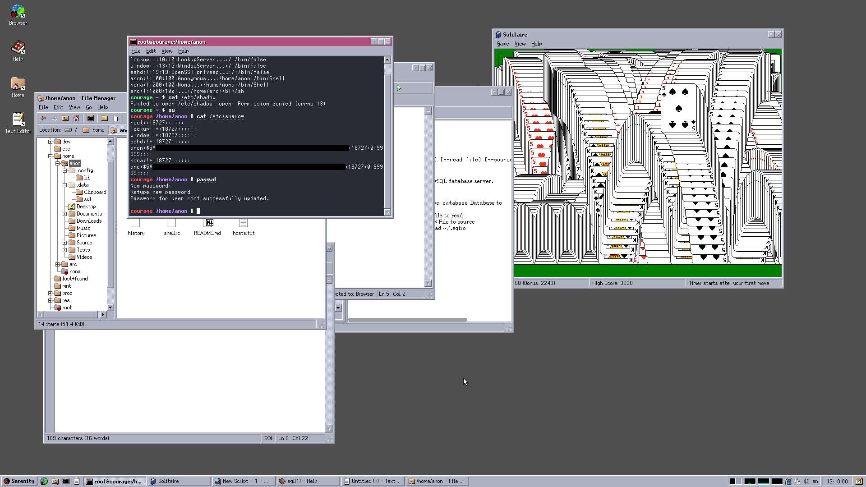Click the green Run Script play icon
This screenshot has height=487, width=866.
pos(399,88)
